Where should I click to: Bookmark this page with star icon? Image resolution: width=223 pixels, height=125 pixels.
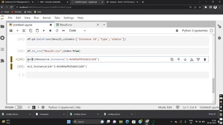[x=200, y=7]
